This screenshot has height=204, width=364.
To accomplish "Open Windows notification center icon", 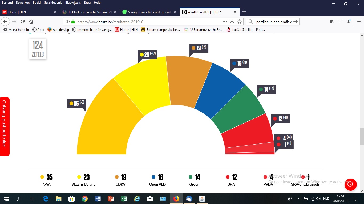I will point(355,199).
